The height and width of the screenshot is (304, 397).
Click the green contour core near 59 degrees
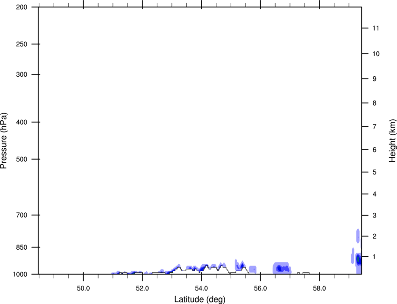click(x=358, y=260)
